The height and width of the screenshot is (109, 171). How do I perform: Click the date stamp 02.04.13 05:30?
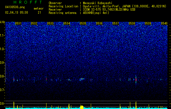pos(17,13)
